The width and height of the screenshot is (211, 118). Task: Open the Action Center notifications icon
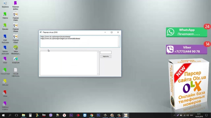pyautogui.click(x=207, y=115)
